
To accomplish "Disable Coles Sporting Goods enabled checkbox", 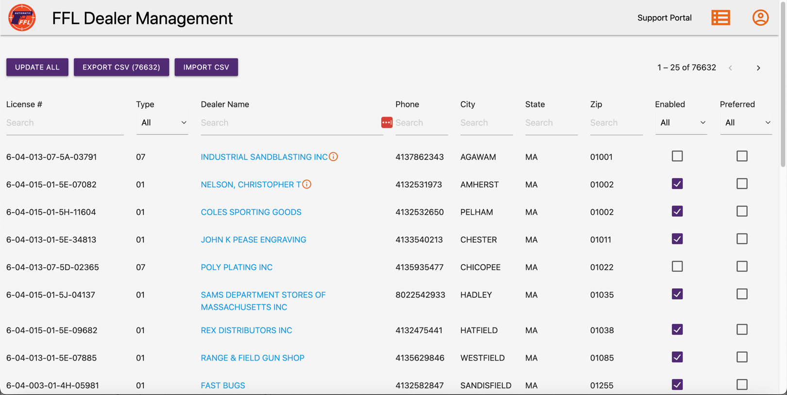I will pyautogui.click(x=677, y=211).
